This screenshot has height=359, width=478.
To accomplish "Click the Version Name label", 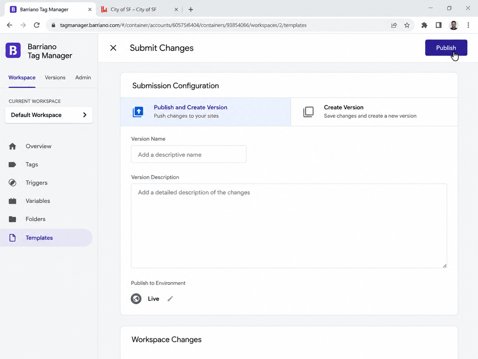I will click(148, 139).
